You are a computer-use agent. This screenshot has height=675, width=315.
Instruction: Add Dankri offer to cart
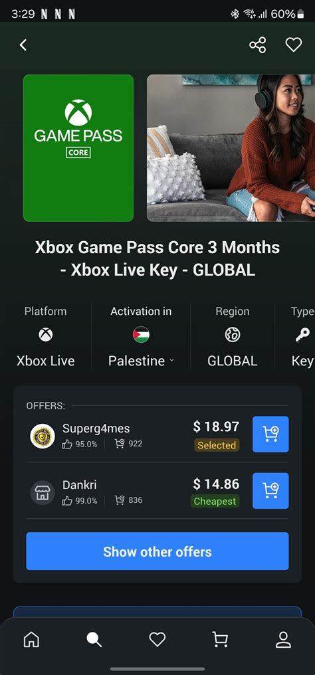pyautogui.click(x=270, y=491)
